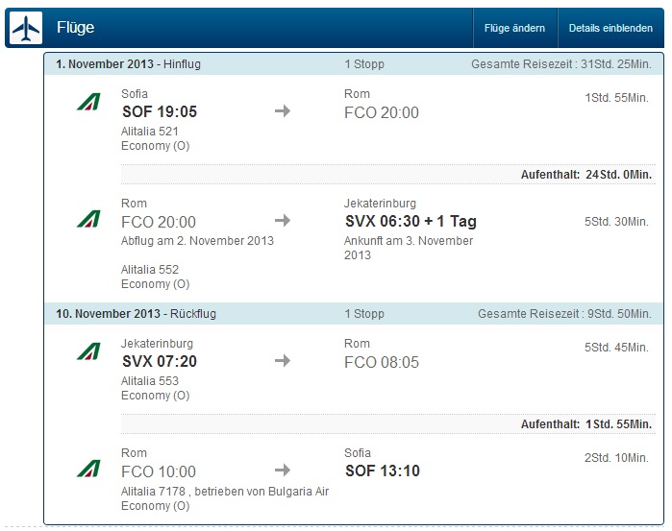Click the Alitalia logo for flight 521
The image size is (672, 531).
(88, 102)
